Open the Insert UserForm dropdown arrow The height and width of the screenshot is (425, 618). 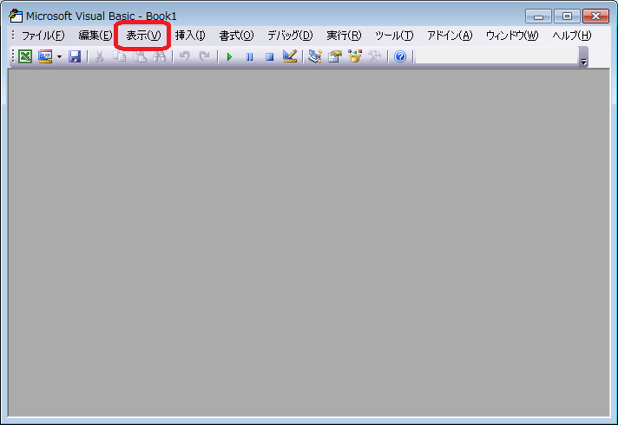59,56
